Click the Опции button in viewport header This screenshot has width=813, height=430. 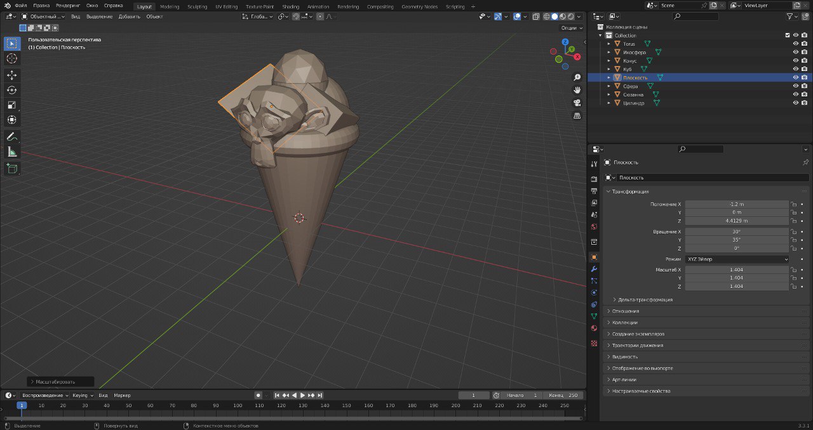click(570, 28)
